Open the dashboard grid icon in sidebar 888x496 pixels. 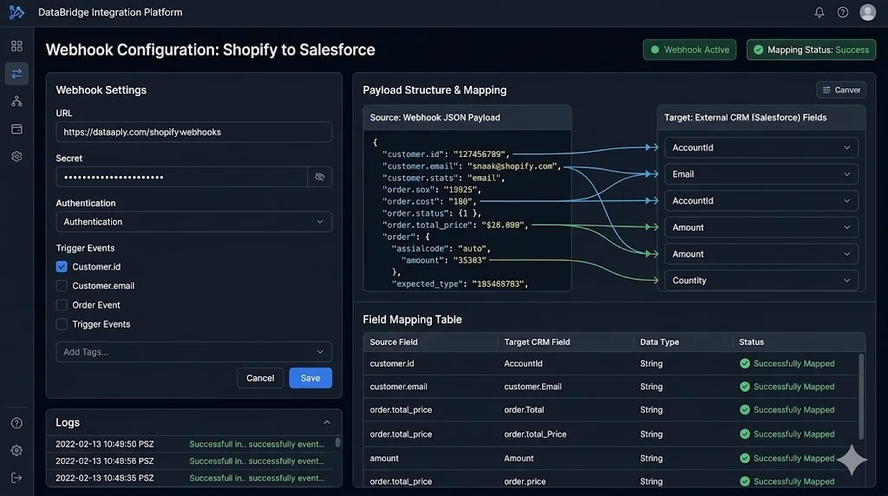[x=17, y=46]
